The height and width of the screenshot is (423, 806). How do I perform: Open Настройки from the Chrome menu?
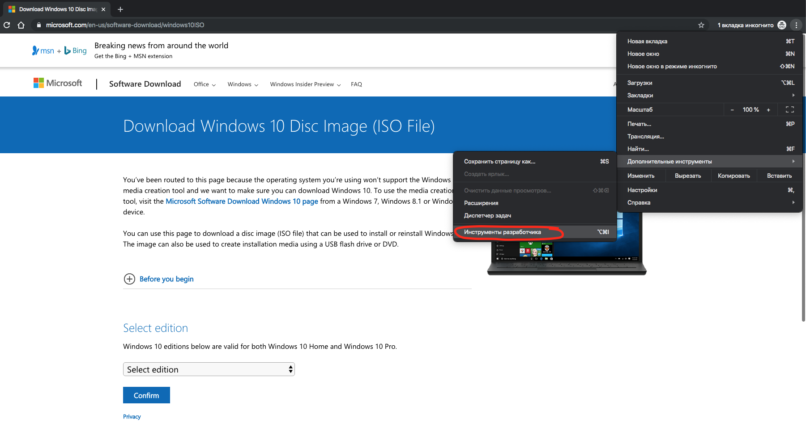709,190
